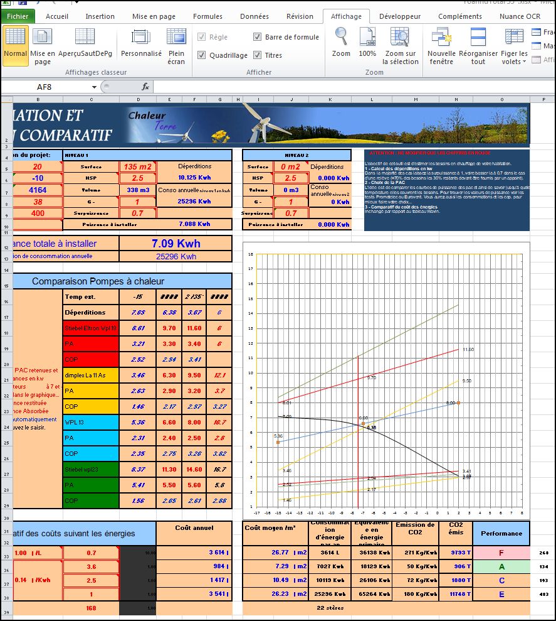Switch to Mise en page ribbon tab

pyautogui.click(x=154, y=16)
